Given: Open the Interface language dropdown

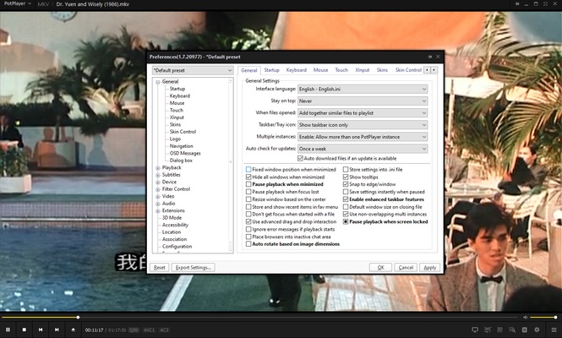Looking at the screenshot, I should [x=363, y=89].
